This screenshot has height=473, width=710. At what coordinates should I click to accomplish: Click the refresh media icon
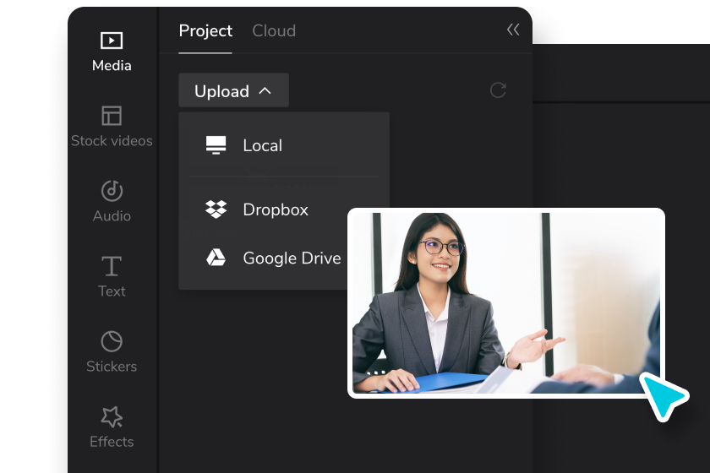click(x=498, y=90)
